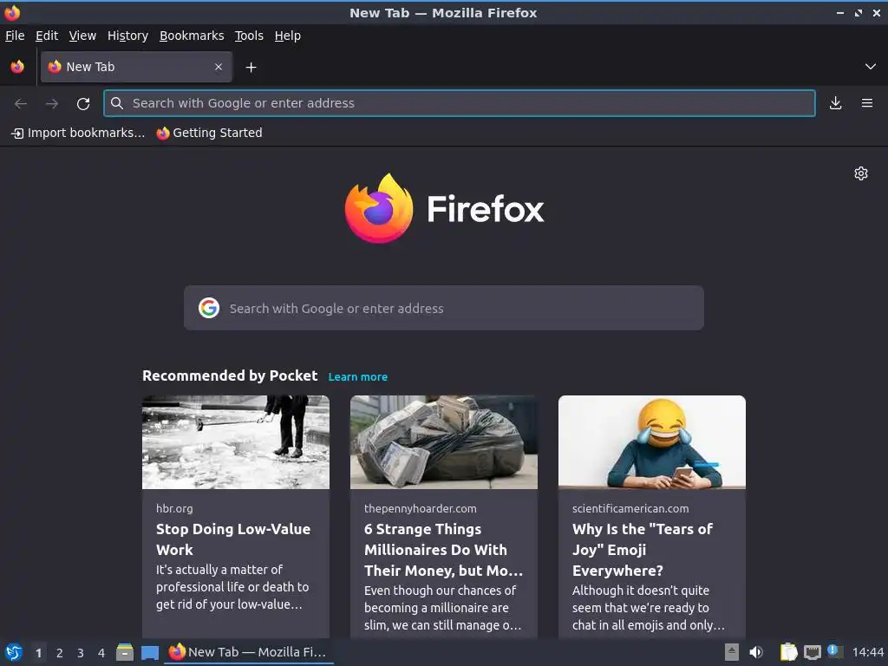Open the View menu
This screenshot has height=666, width=888.
pyautogui.click(x=82, y=36)
